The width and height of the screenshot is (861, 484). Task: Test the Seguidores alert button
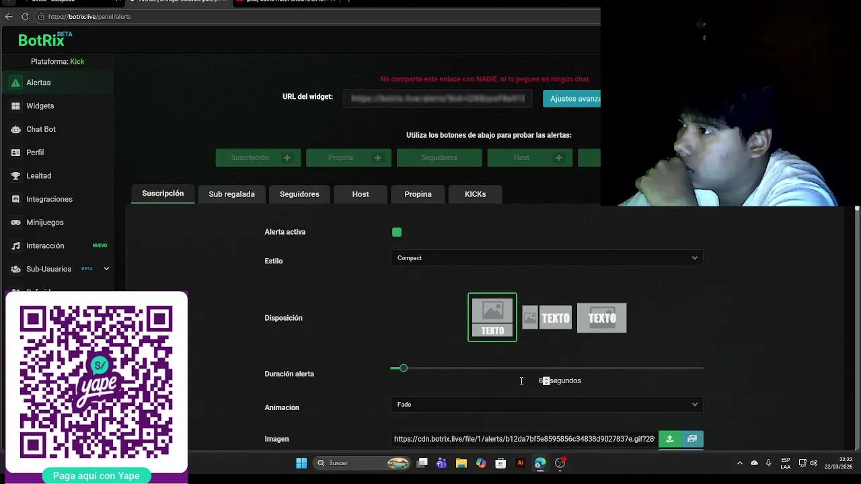point(439,158)
